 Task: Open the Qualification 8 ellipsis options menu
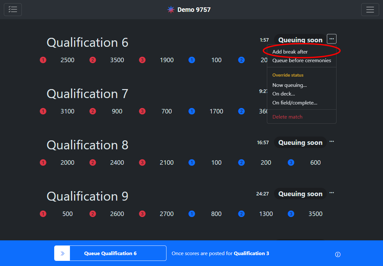[x=331, y=142]
